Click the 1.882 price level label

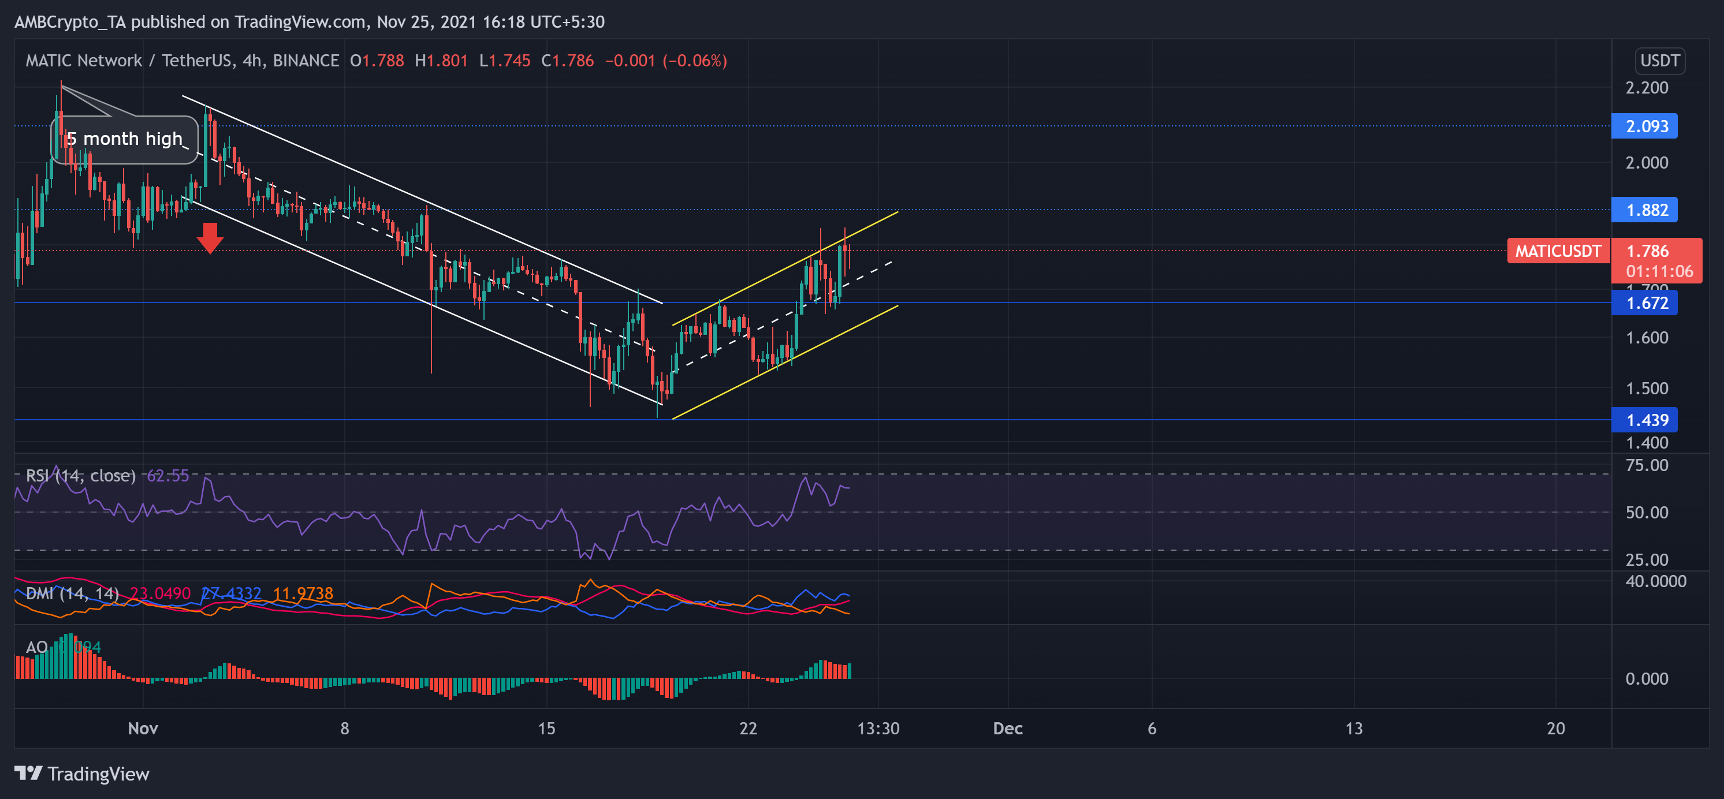1644,210
